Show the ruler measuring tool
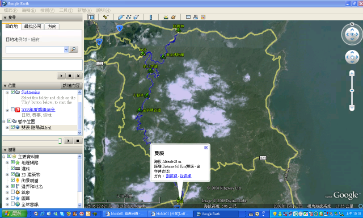 pos(151,17)
